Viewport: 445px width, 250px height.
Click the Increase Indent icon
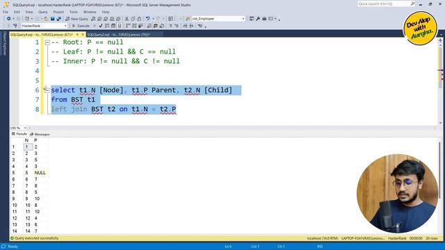click(192, 26)
